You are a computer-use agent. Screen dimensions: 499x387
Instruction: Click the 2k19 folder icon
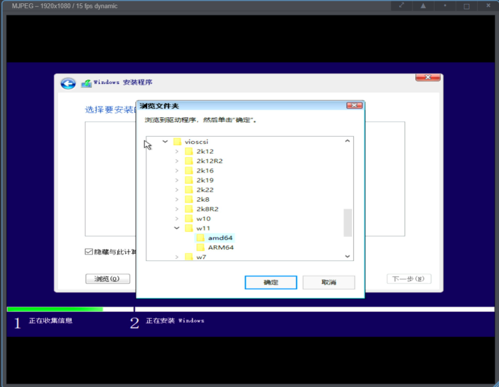pos(189,180)
